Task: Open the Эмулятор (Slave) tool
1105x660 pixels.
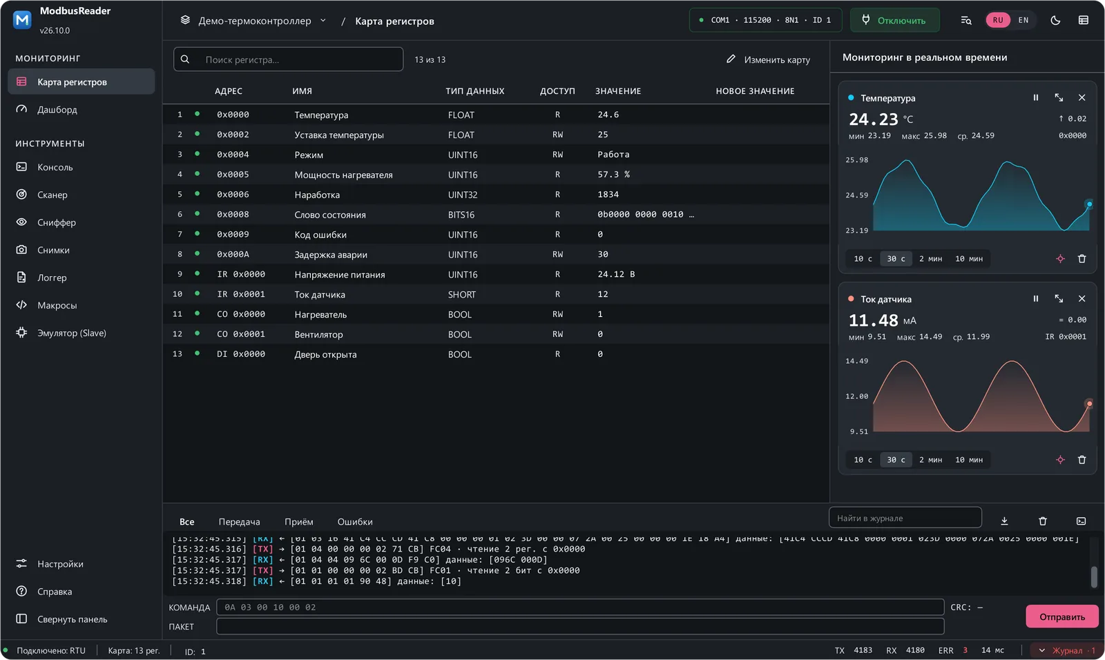Action: 81,333
